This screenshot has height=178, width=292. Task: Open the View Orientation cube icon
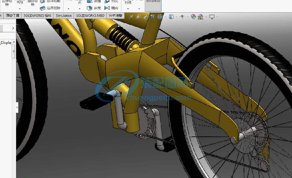(160, 17)
